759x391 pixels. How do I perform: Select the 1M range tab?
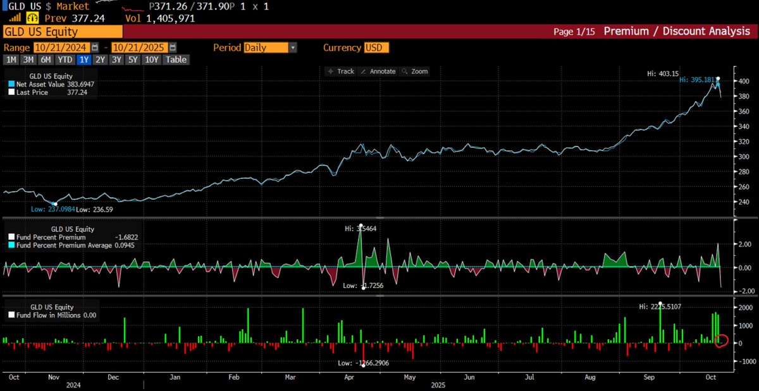[x=11, y=59]
